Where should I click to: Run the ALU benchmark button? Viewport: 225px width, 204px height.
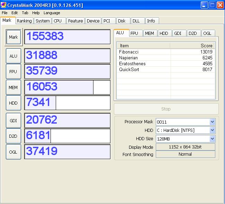tap(13, 56)
